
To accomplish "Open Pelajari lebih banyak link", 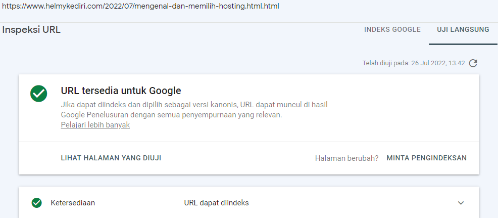I will (95, 125).
